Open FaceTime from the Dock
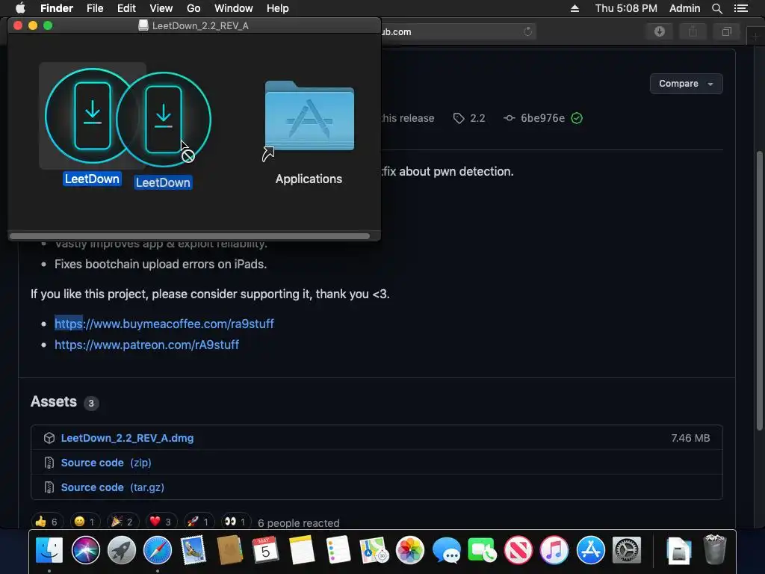 (482, 551)
